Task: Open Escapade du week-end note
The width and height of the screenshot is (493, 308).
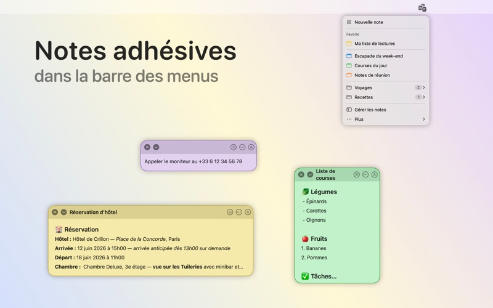Action: [x=386, y=56]
